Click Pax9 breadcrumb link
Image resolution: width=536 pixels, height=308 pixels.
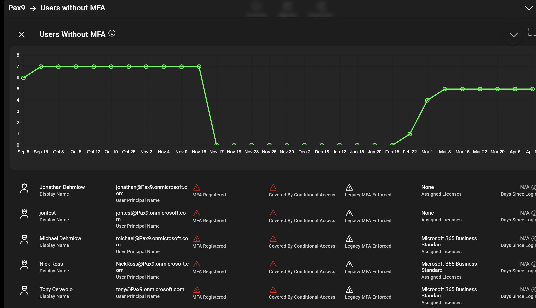coord(17,8)
